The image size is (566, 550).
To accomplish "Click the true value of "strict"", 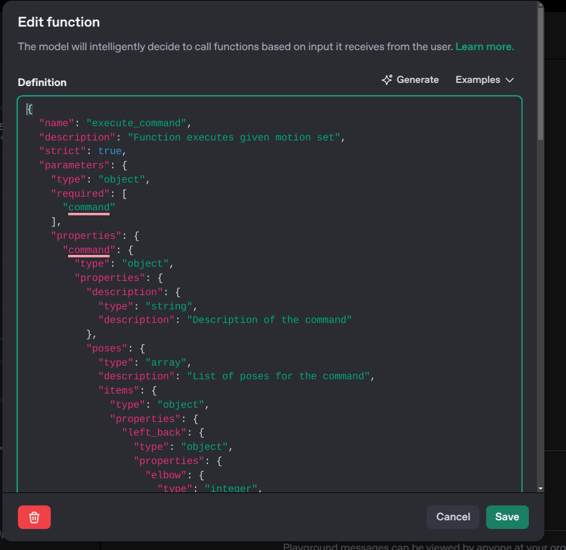I will (x=110, y=151).
